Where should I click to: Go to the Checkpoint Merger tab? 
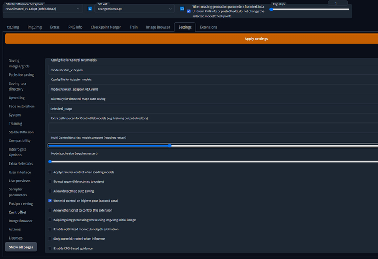pos(105,26)
